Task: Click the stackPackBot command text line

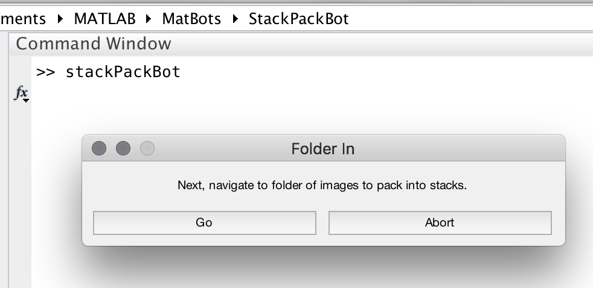Action: coord(108,72)
